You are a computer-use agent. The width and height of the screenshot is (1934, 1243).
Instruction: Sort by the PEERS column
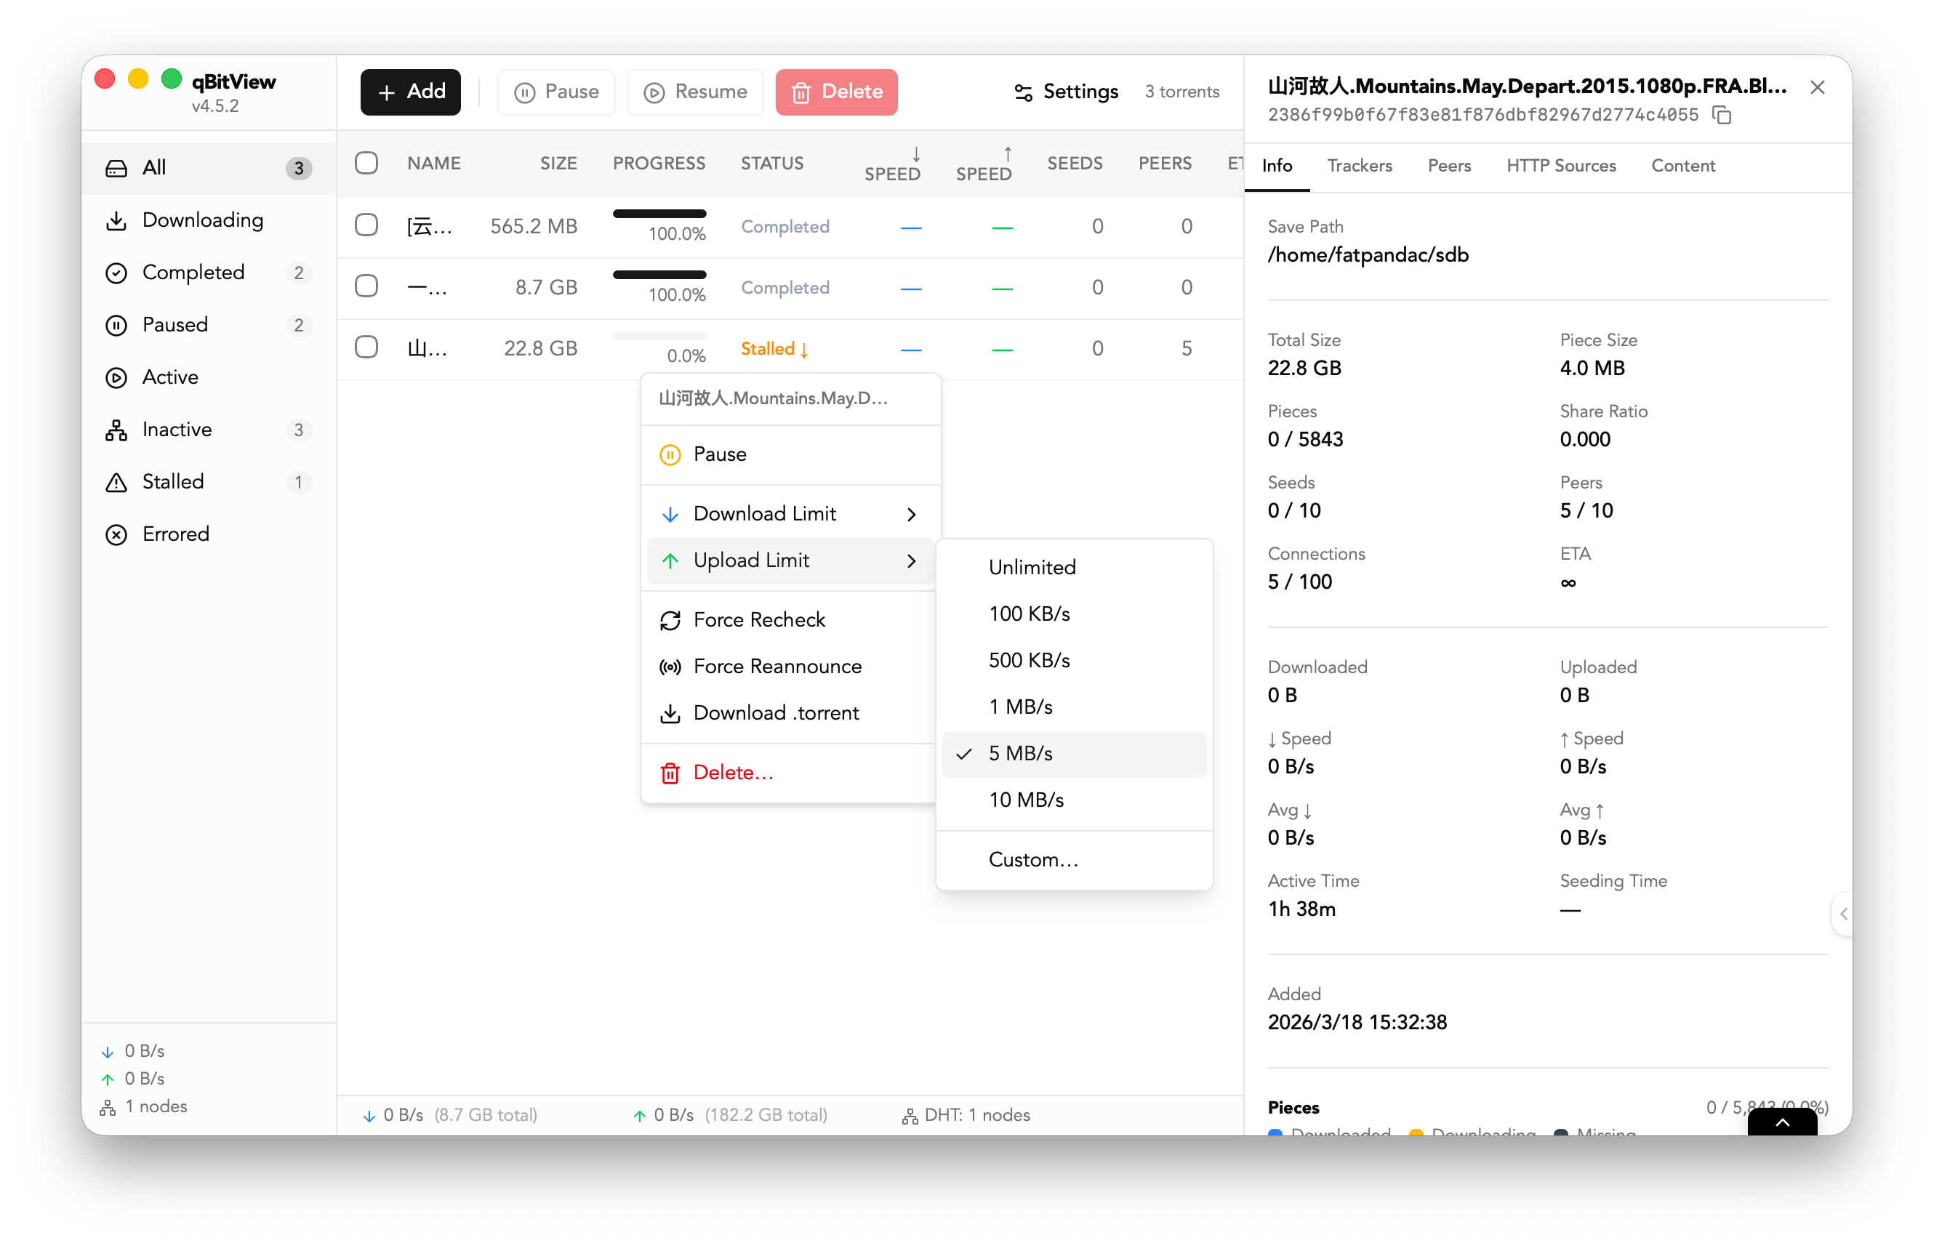click(1165, 164)
